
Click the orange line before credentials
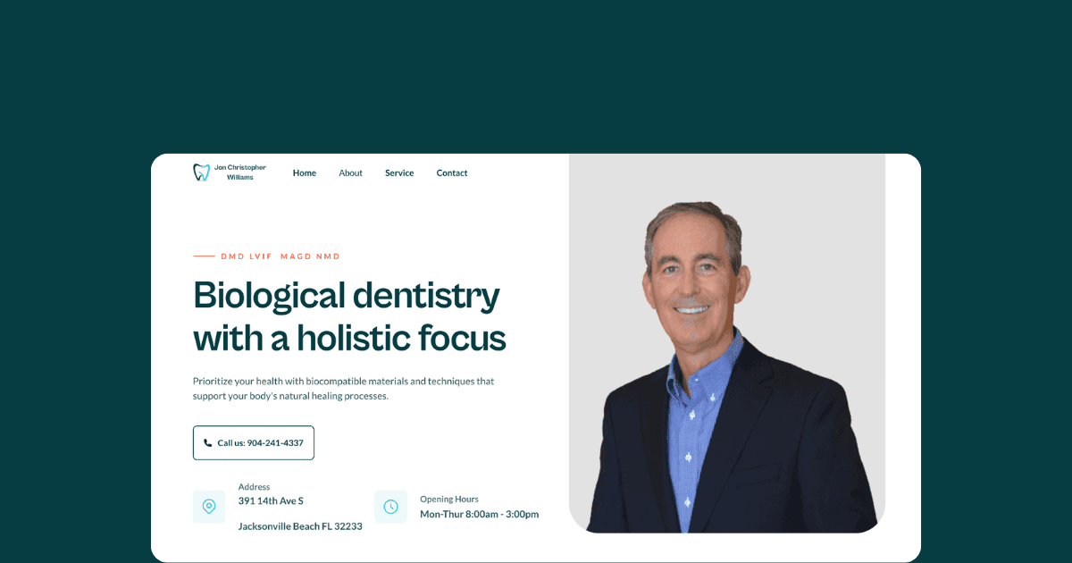204,256
